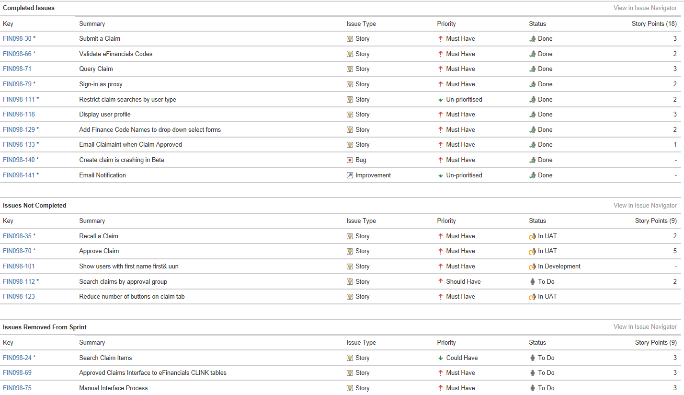Click the Story icon on the Submit a Claim row

pos(350,39)
